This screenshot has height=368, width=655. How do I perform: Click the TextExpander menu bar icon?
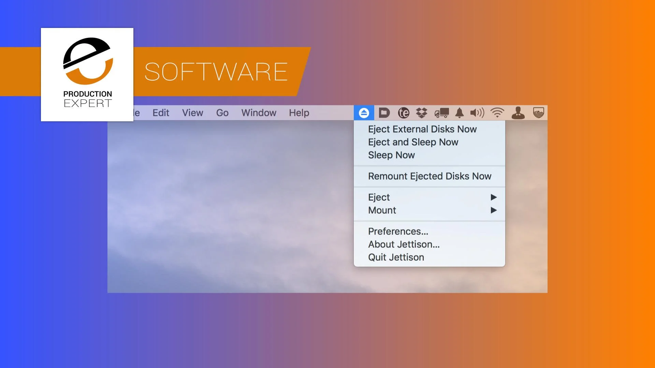coord(403,112)
